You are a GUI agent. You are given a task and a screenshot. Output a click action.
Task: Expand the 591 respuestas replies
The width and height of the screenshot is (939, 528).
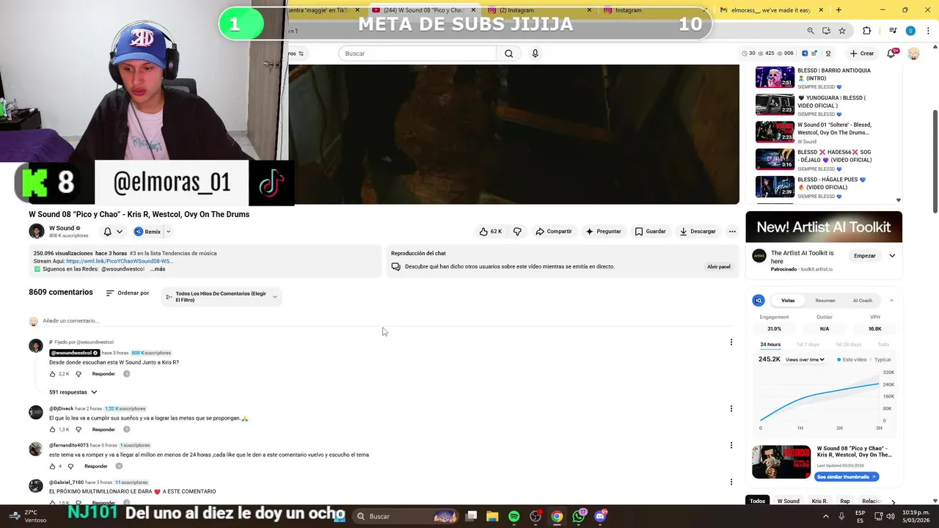[x=73, y=392]
